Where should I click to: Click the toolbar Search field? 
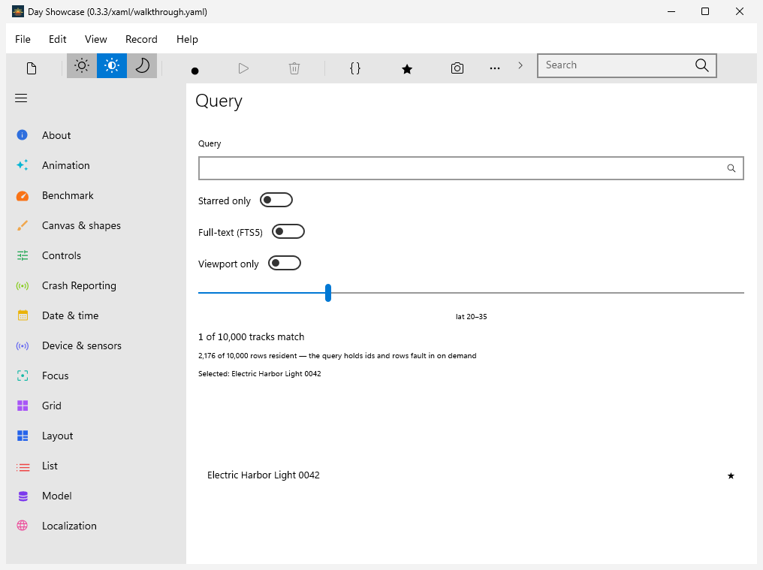pos(627,65)
